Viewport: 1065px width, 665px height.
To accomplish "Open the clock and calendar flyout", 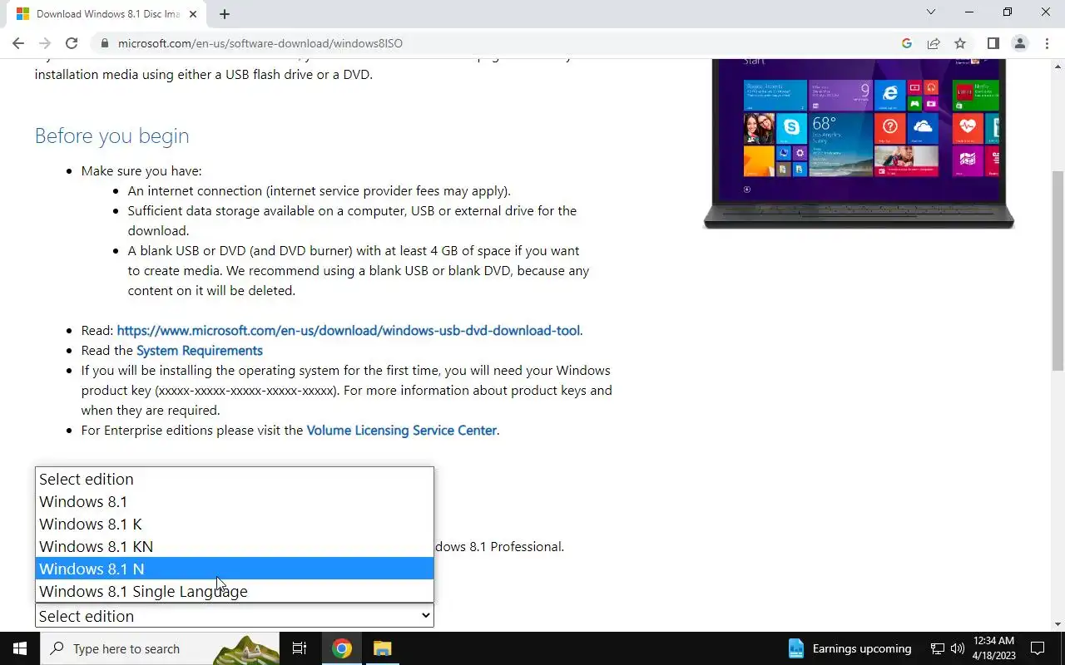I will [x=993, y=648].
